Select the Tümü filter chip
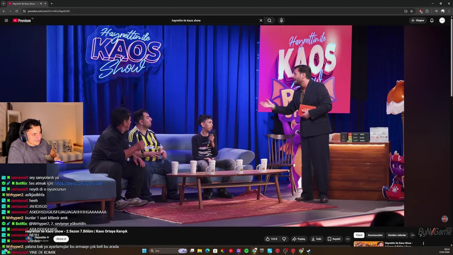Image resolution: width=453 pixels, height=255 pixels. coord(359,235)
